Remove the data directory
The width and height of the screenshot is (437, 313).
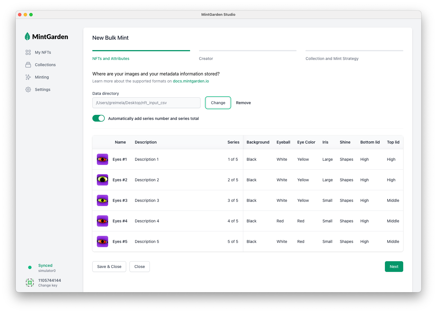(x=243, y=103)
